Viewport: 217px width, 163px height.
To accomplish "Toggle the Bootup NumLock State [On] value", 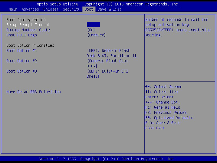I will tap(91, 30).
